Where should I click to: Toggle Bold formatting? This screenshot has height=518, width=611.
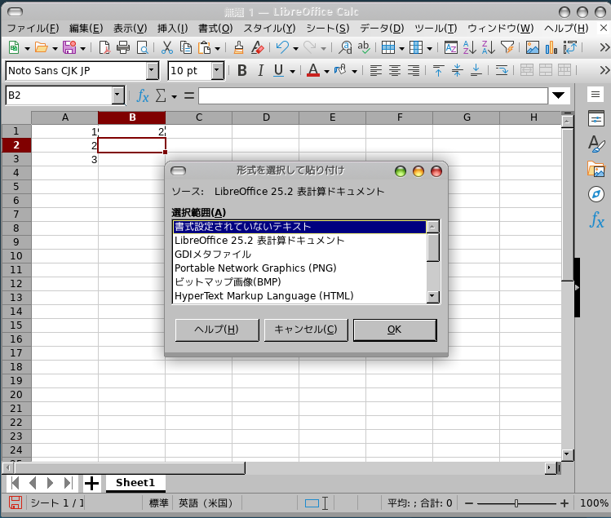[x=242, y=70]
